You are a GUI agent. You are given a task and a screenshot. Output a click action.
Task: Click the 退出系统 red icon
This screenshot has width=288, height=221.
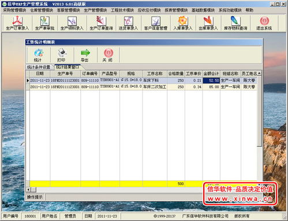pyautogui.click(x=264, y=23)
